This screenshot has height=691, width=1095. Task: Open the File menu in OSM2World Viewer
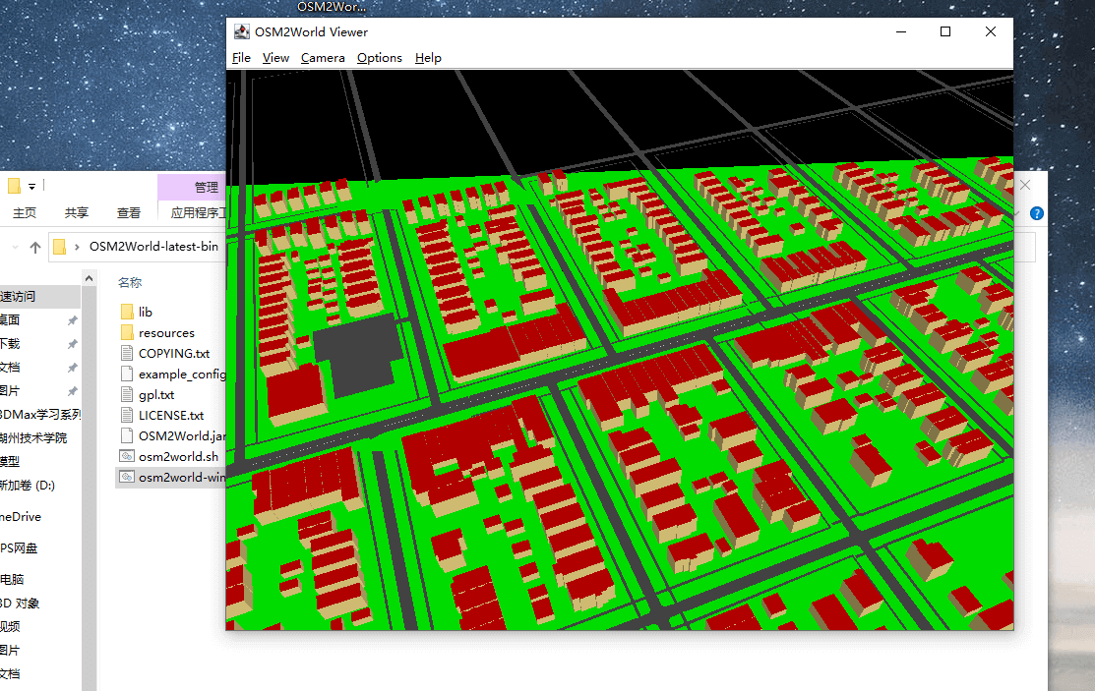(241, 58)
